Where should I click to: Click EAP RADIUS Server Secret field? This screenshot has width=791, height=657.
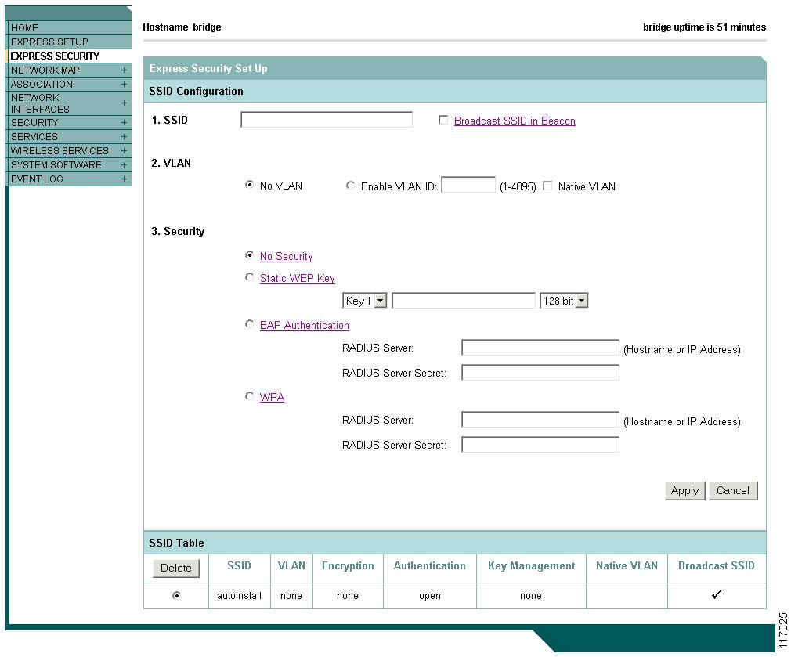point(540,373)
